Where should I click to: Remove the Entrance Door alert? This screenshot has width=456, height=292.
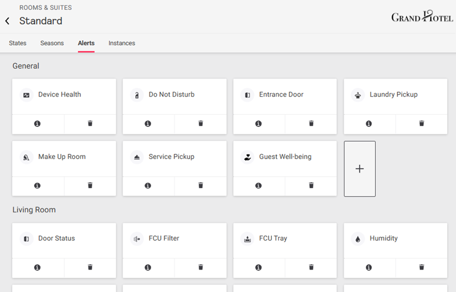[311, 123]
